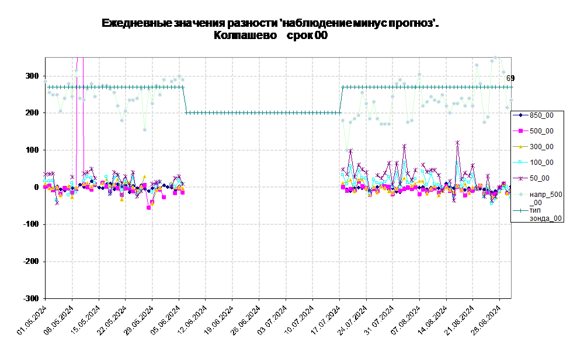Select date label 31.07.2024
Screen dimensions: 570x349
click(379, 320)
